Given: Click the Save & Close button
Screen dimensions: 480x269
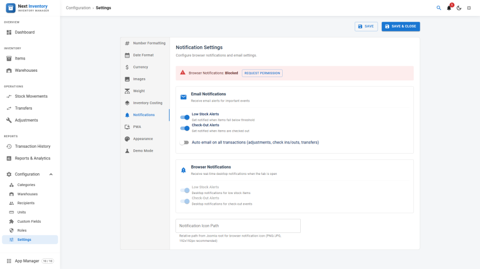Looking at the screenshot, I should (401, 27).
